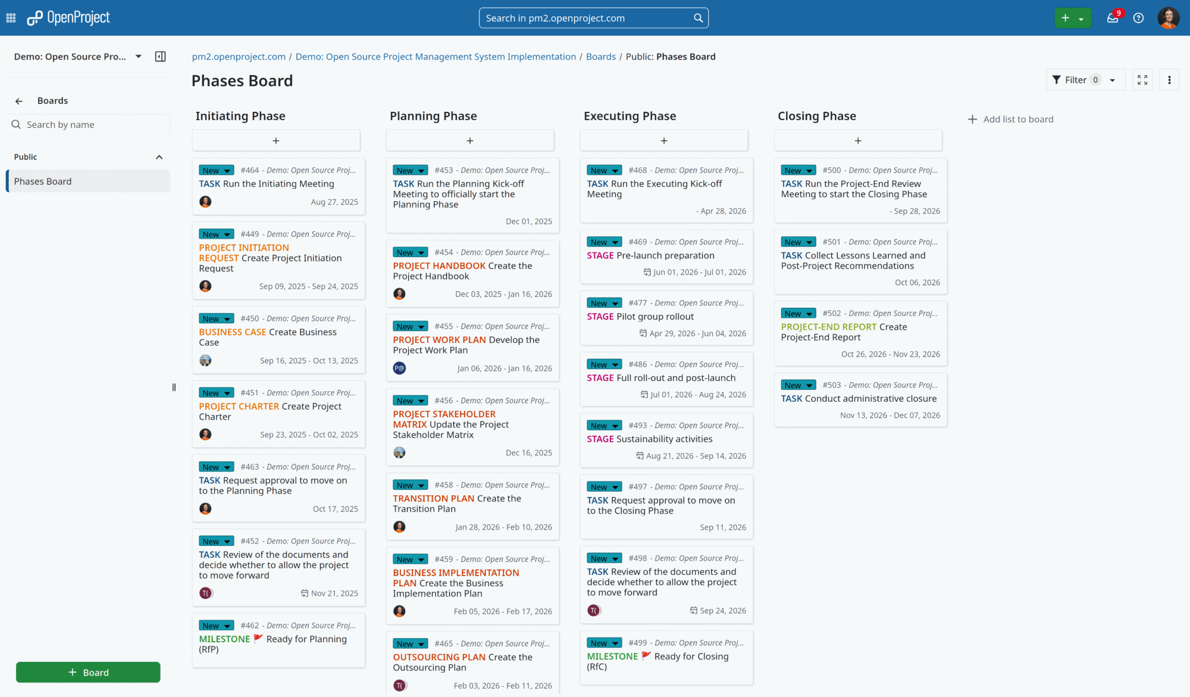1190x697 pixels.
Task: Open the apps grid menu
Action: point(11,18)
